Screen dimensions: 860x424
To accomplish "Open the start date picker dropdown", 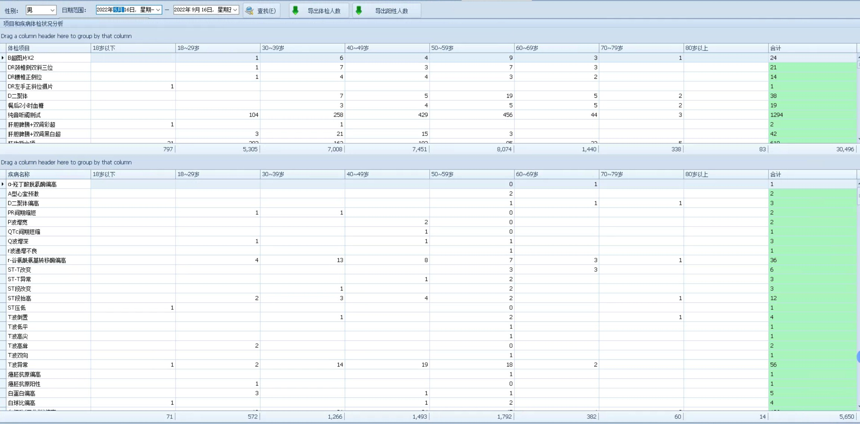I will coord(158,10).
